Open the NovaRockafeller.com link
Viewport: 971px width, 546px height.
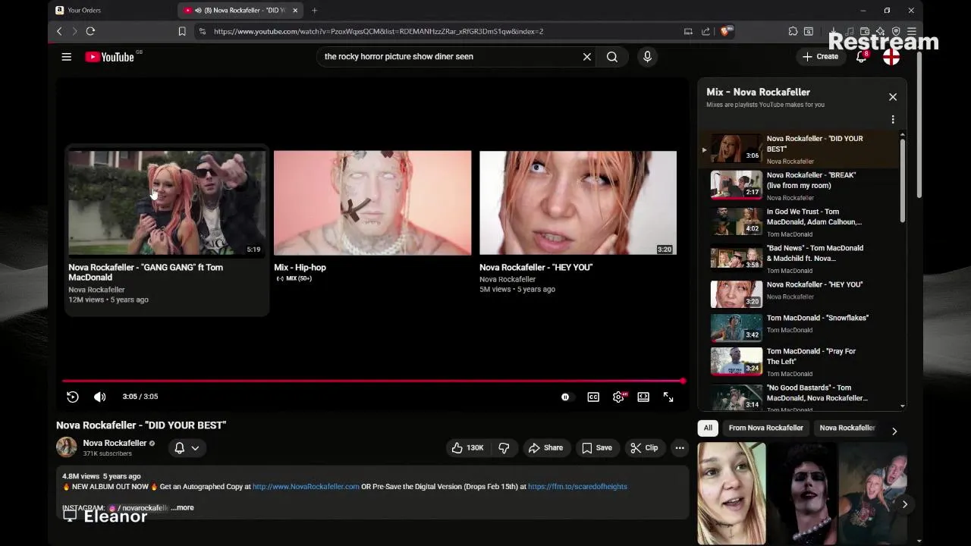tap(306, 487)
